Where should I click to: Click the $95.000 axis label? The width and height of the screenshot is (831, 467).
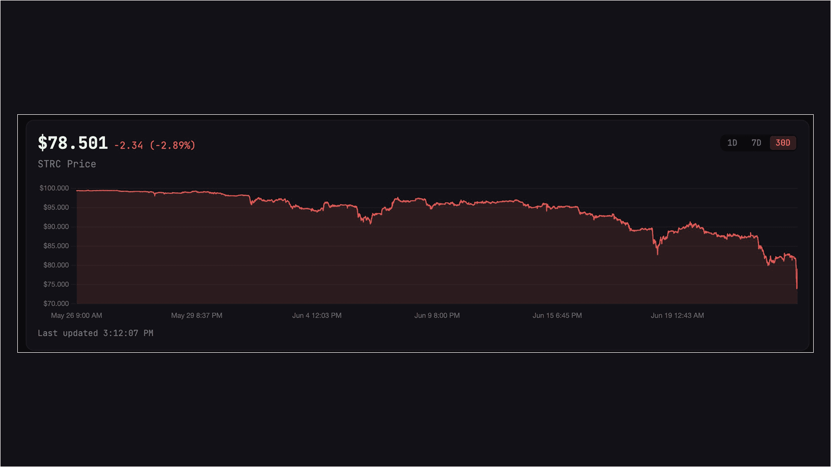56,207
